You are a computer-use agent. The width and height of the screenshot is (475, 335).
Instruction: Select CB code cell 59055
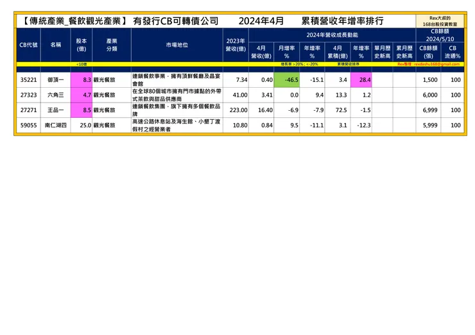pyautogui.click(x=28, y=125)
